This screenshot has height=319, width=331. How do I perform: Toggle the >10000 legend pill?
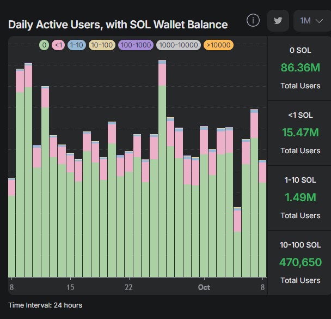(218, 45)
